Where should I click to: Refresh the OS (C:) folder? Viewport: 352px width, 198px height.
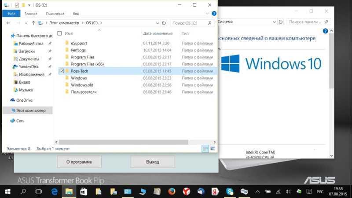pyautogui.click(x=164, y=23)
